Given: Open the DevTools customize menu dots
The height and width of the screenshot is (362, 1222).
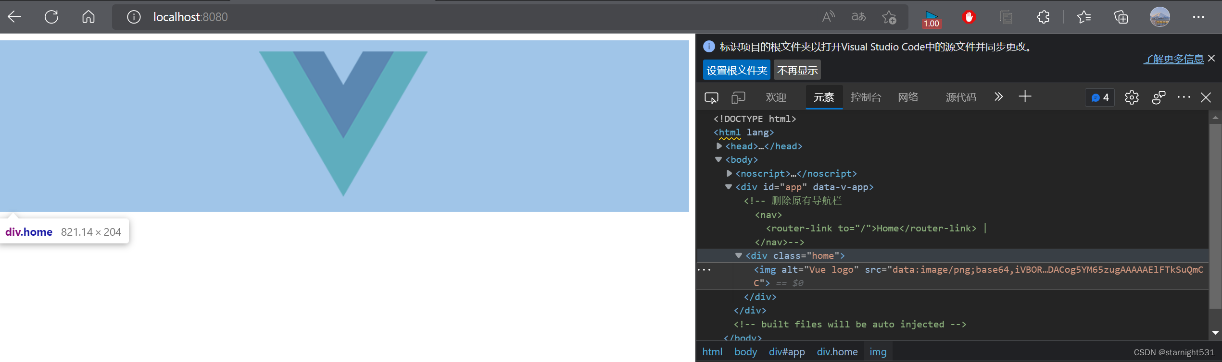Looking at the screenshot, I should click(x=1184, y=97).
